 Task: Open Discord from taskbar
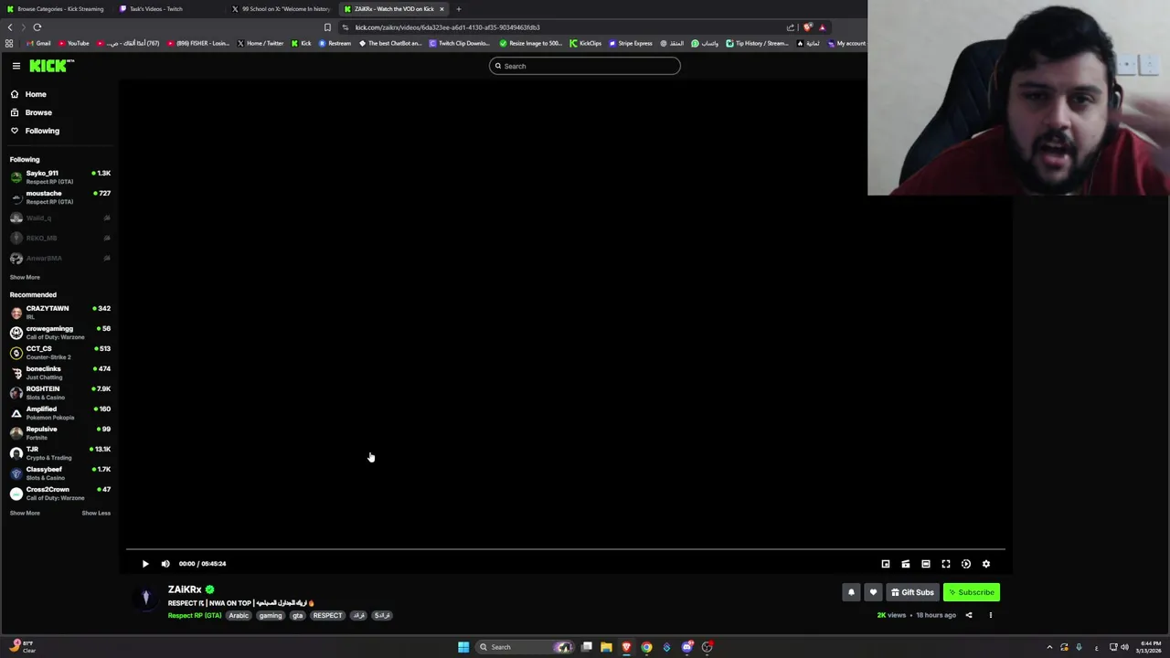(x=686, y=647)
